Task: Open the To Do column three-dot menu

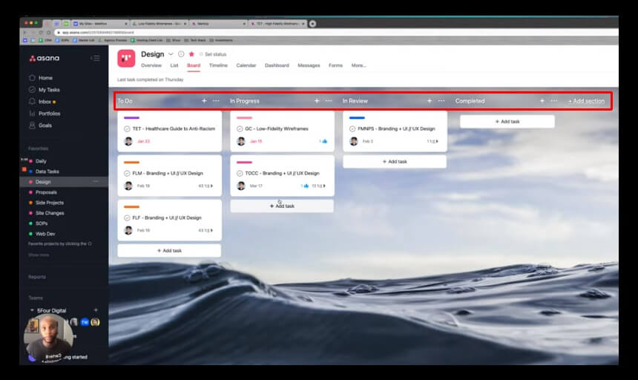Action: pos(216,100)
